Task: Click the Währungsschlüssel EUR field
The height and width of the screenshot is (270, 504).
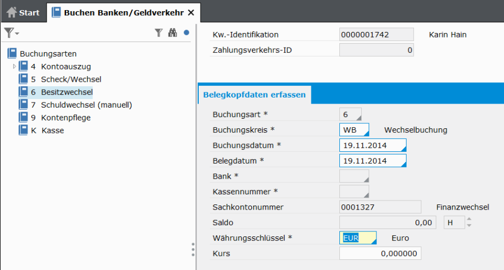Action: 358,238
